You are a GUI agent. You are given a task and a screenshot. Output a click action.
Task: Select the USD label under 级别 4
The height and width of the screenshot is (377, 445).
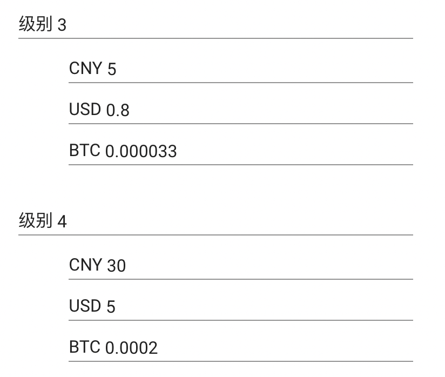coord(85,306)
